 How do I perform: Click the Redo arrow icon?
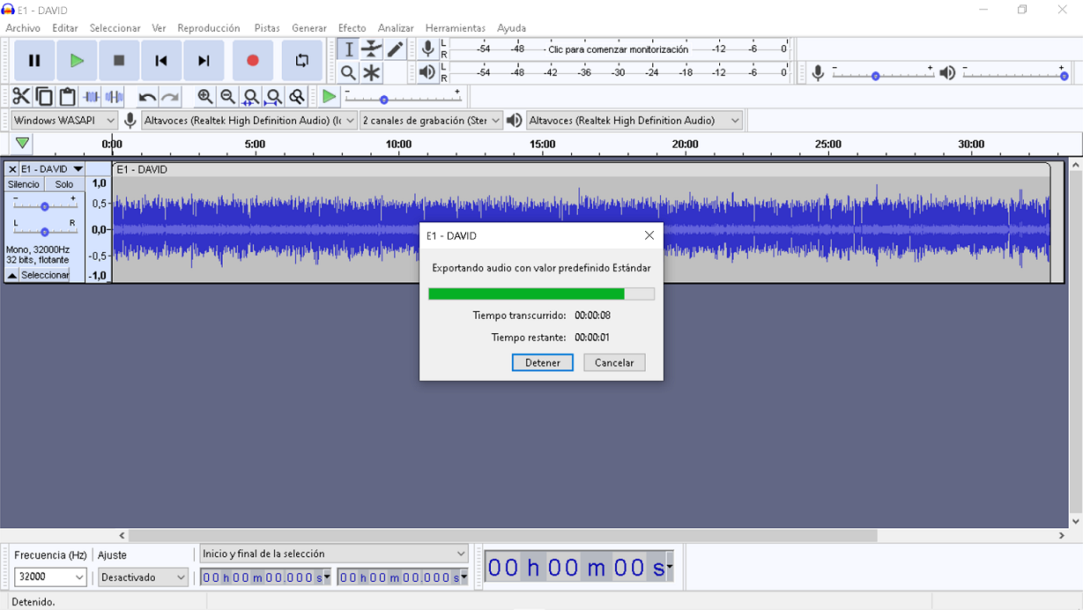coord(170,97)
